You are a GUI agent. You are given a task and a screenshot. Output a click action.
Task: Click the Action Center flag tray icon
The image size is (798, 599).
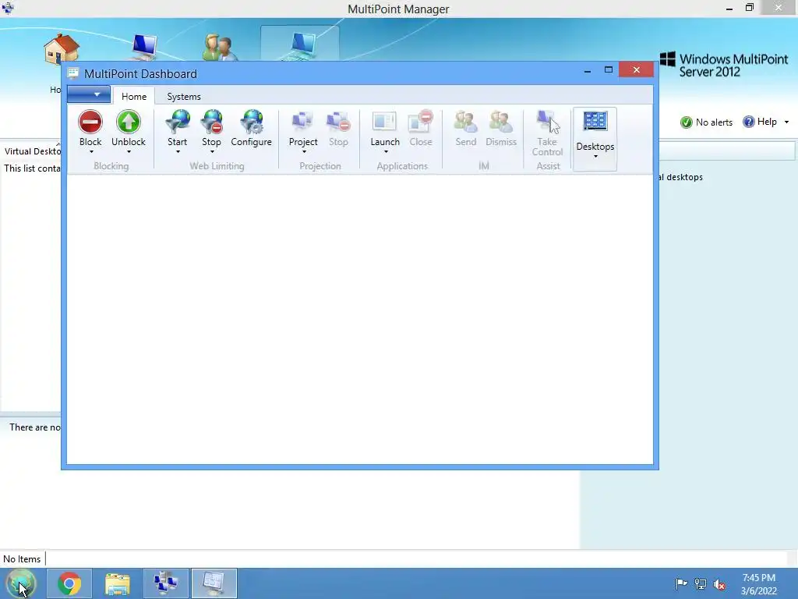tap(681, 583)
